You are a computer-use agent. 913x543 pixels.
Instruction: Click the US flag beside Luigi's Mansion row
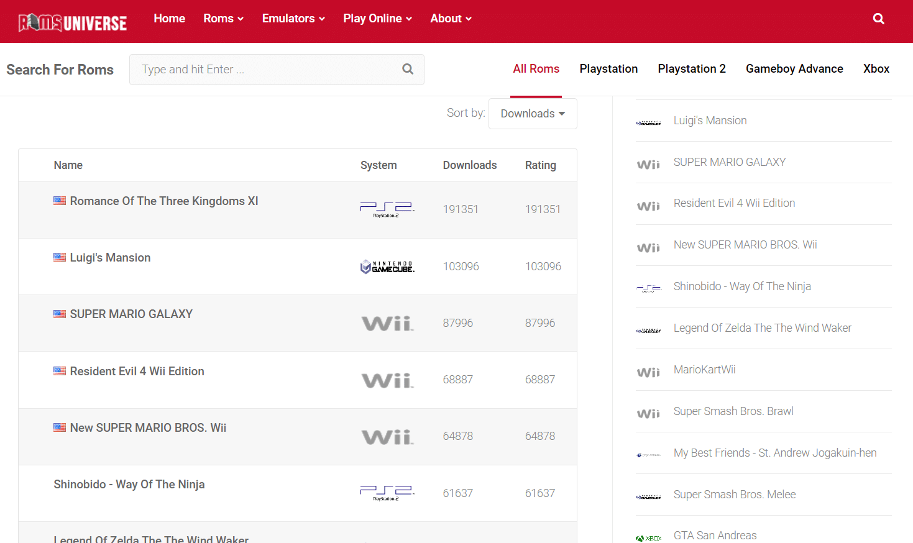(x=60, y=257)
